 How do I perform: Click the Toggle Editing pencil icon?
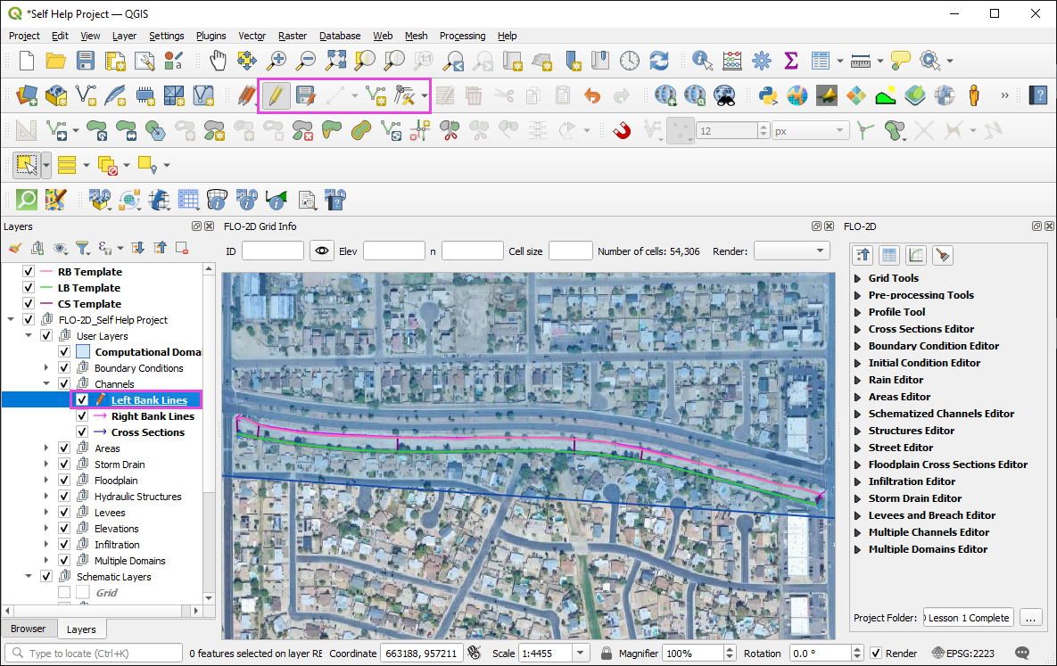tap(277, 95)
